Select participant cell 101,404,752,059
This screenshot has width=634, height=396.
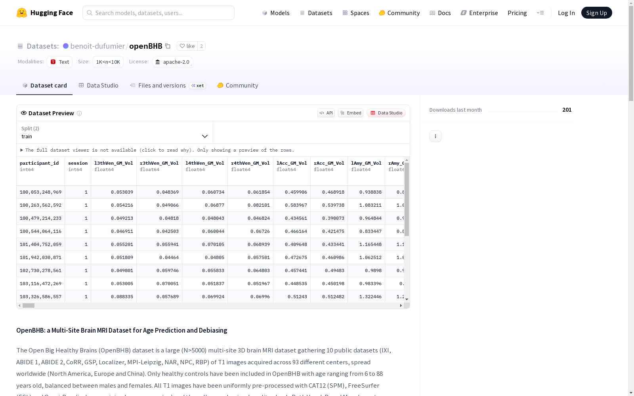tap(41, 244)
